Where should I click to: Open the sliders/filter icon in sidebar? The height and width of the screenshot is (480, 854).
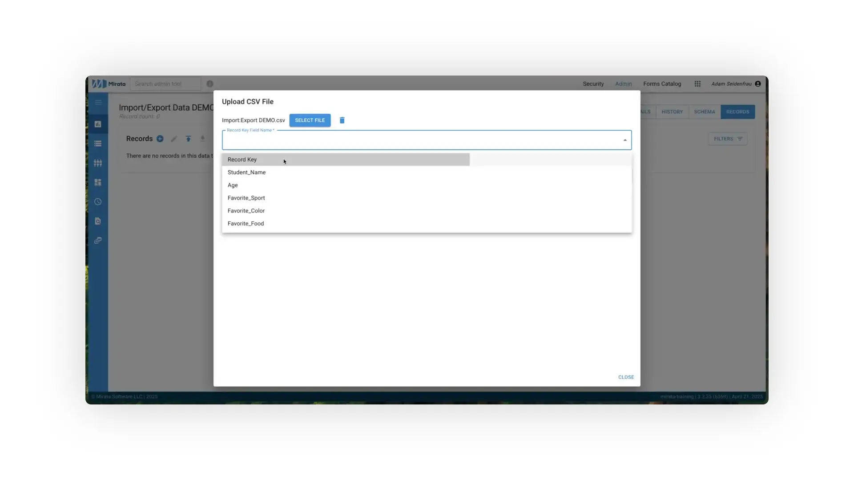click(98, 163)
